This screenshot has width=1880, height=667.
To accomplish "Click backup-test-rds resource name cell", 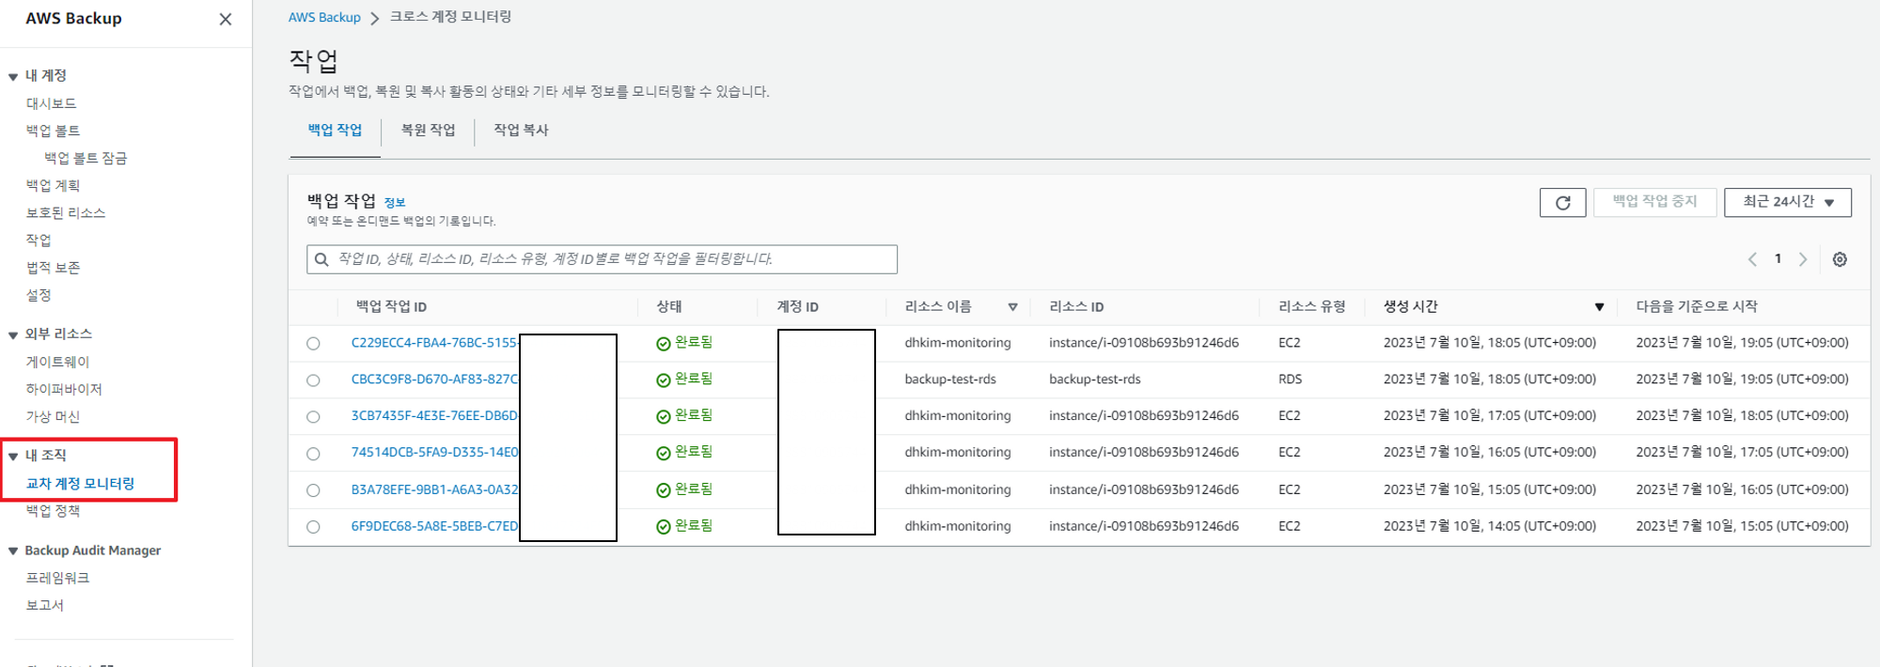I will pos(950,380).
